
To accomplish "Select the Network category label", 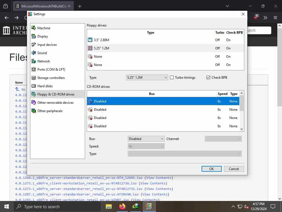I will (x=44, y=61).
